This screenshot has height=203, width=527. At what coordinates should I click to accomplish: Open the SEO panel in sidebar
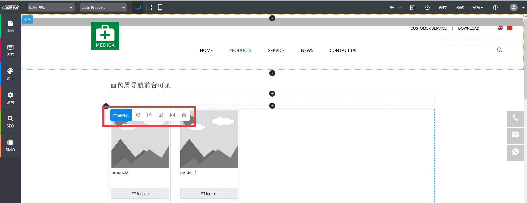click(x=10, y=122)
